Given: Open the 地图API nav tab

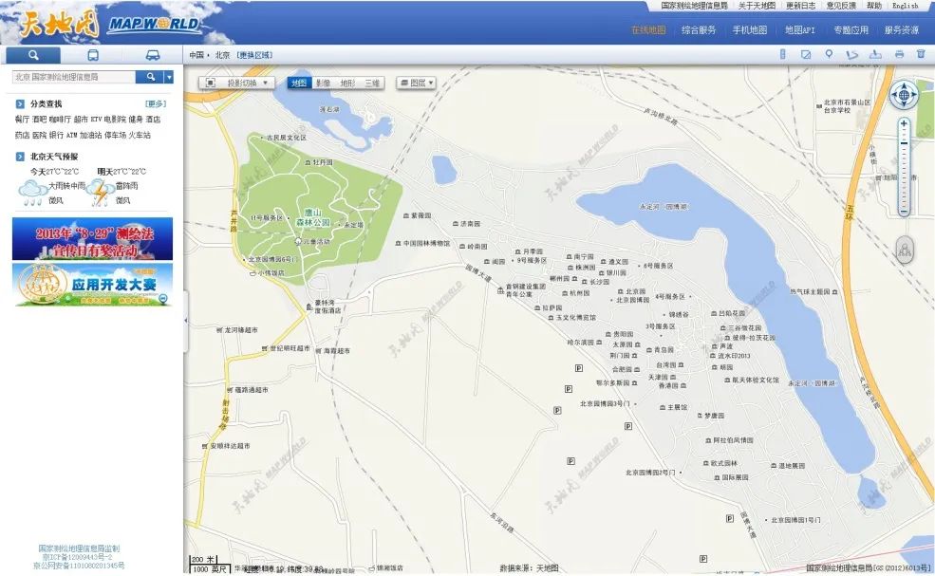Looking at the screenshot, I should click(799, 29).
